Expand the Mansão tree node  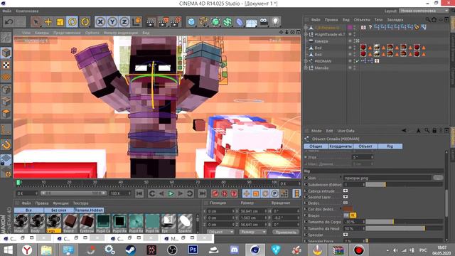tap(306, 68)
